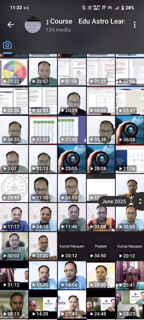Image resolution: width=144 pixels, height=320 pixels.
Task: Play the 31:08 video
Action: pyautogui.click(x=101, y=217)
